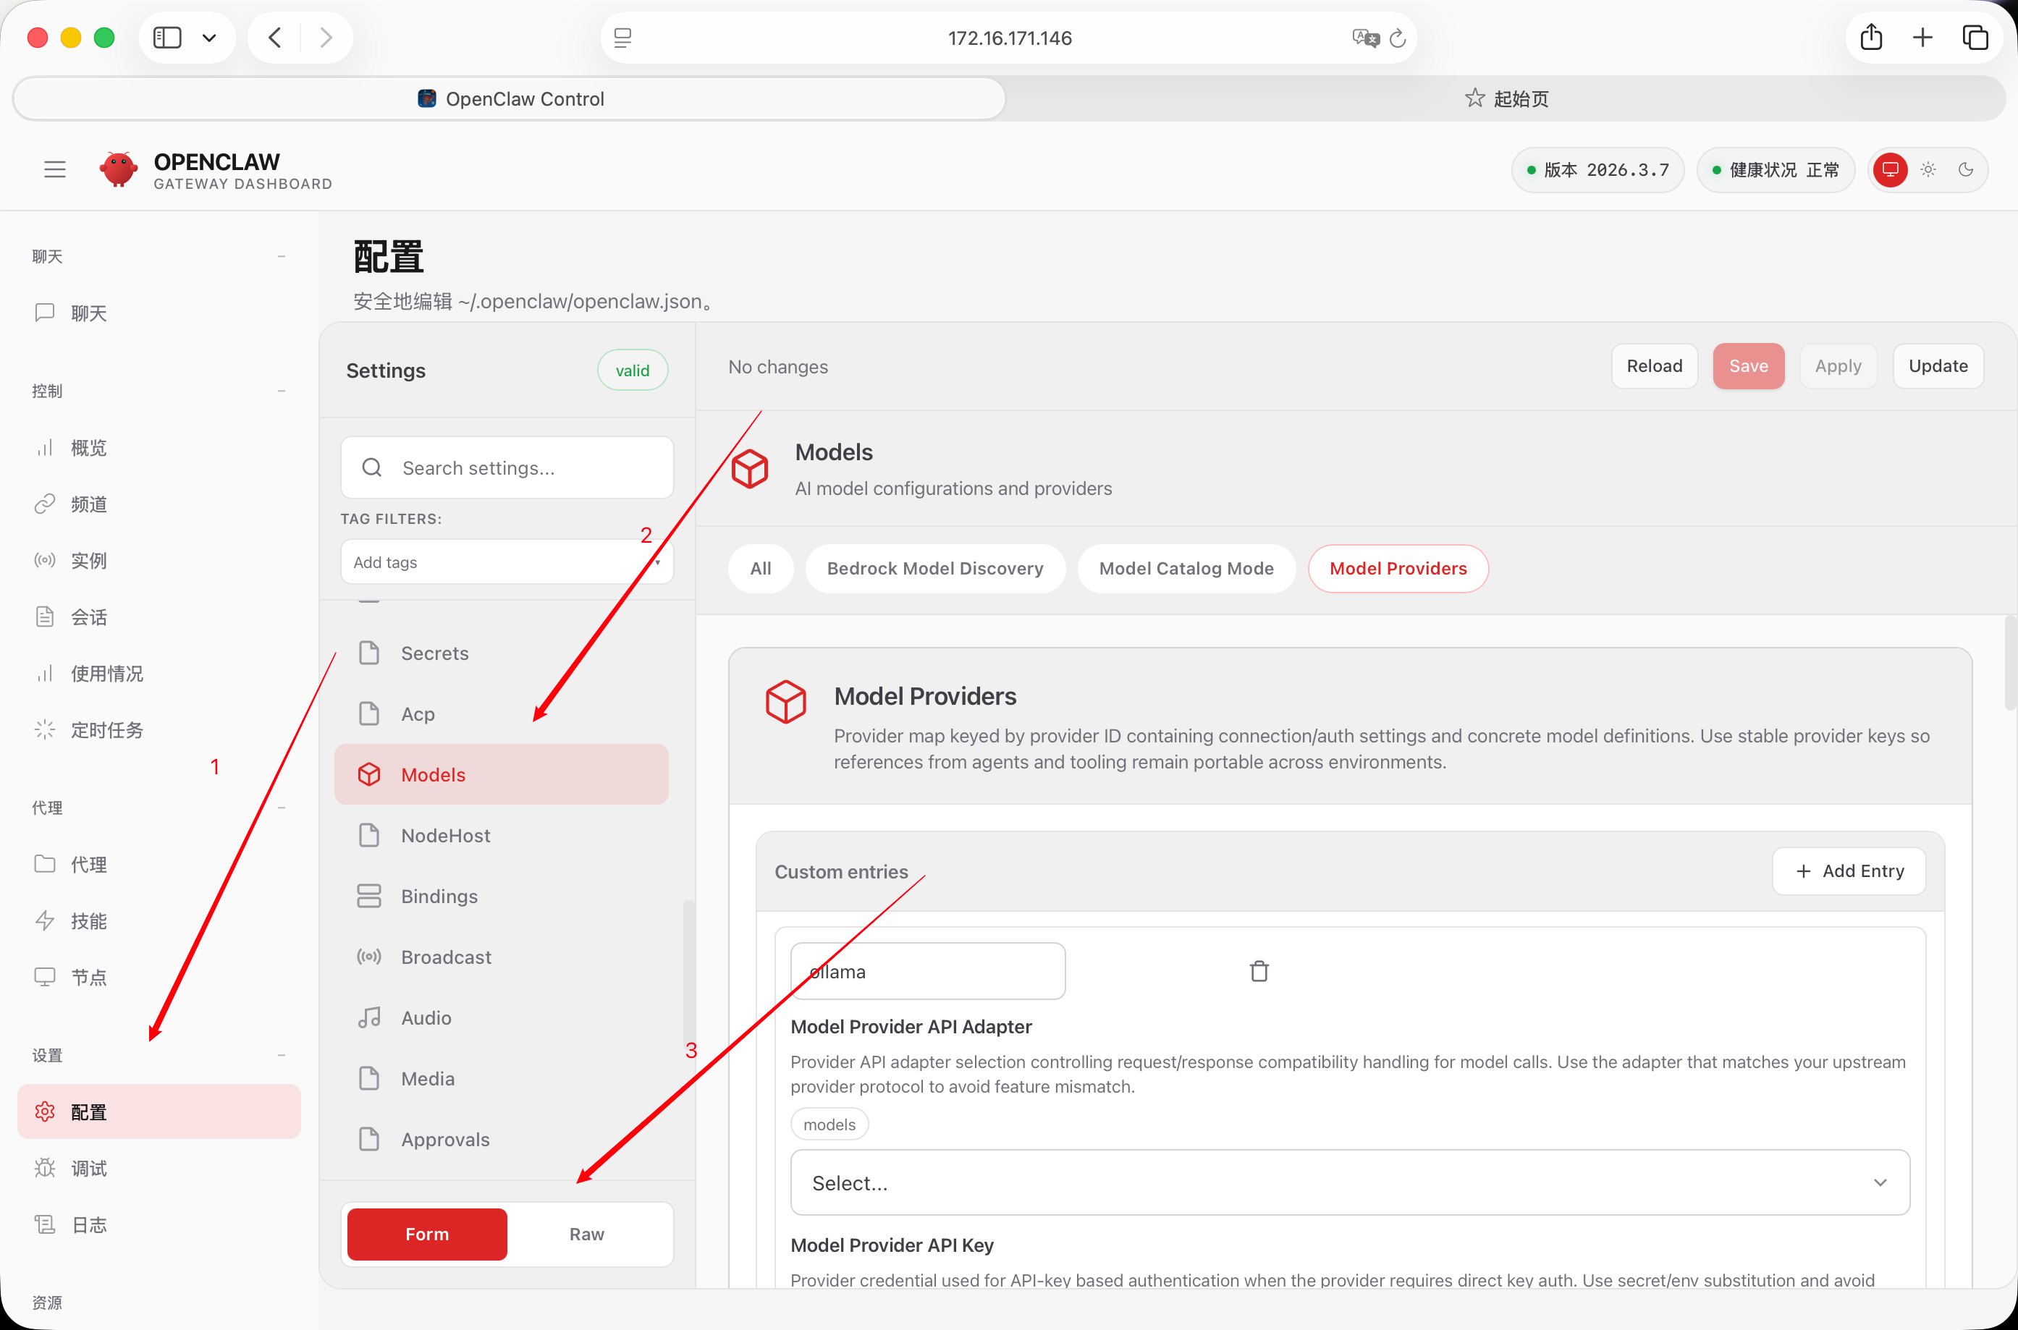The height and width of the screenshot is (1330, 2018).
Task: Open 调试 debug page in sidebar
Action: click(88, 1168)
